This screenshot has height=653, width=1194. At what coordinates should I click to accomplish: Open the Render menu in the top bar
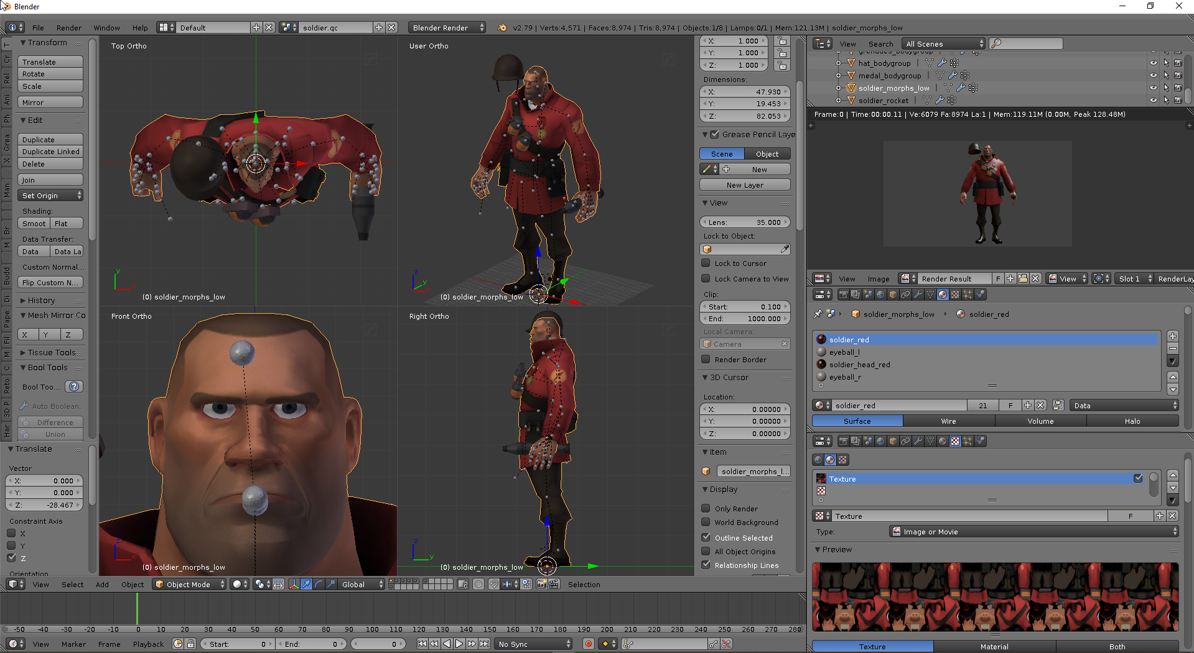(x=68, y=27)
